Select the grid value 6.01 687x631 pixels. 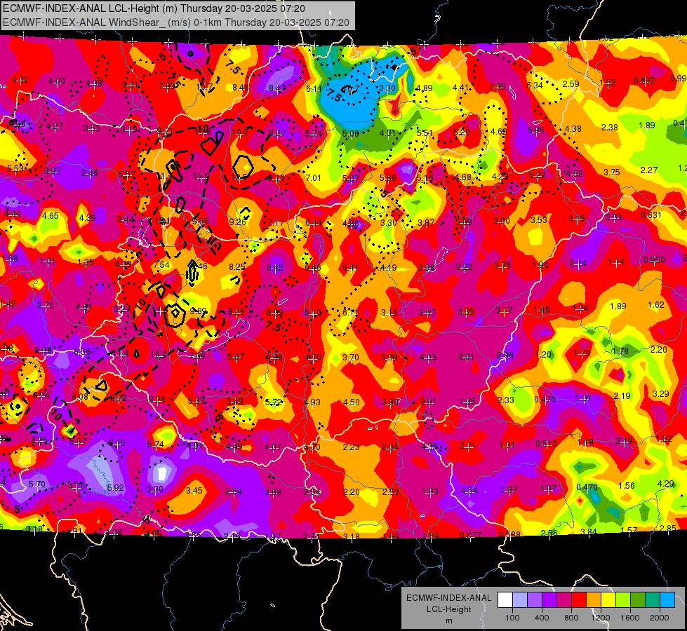131,85
